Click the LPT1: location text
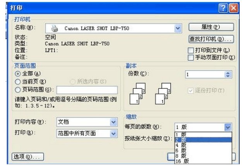The width and height of the screenshot is (242, 165). coord(51,50)
